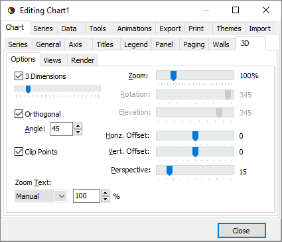Toggle the 3 Dimensions checkbox
The width and height of the screenshot is (282, 242).
(x=19, y=76)
